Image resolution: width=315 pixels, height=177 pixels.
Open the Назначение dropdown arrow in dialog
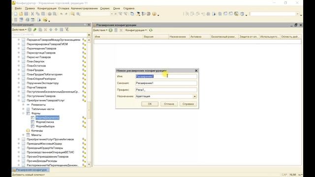(195, 96)
